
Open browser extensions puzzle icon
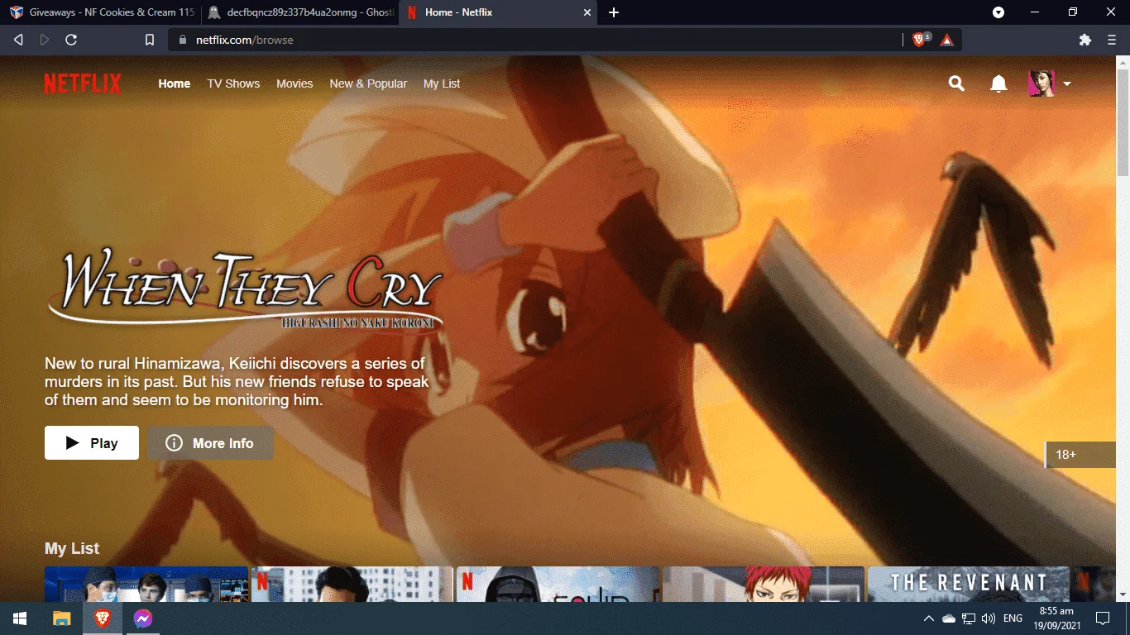point(1085,40)
